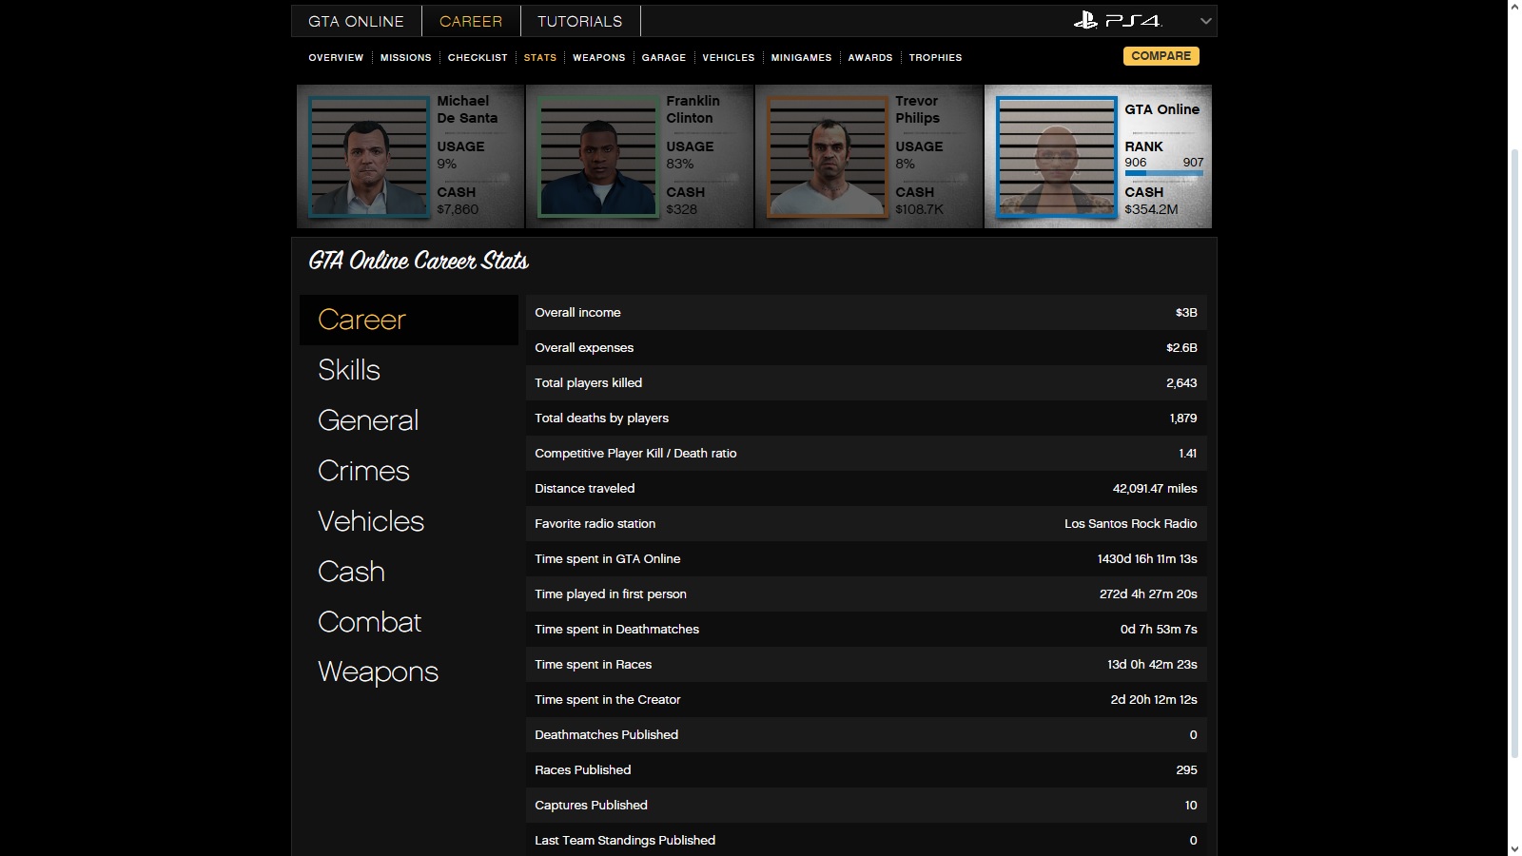Click the Captures Published row
1522x856 pixels.
coord(866,806)
